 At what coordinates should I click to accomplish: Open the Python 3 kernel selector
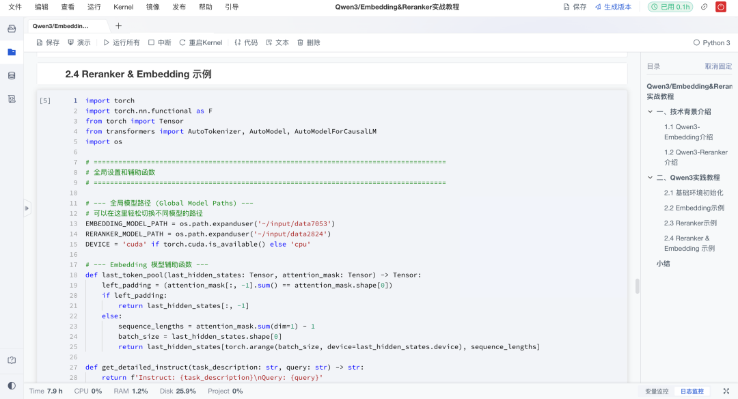coord(712,42)
